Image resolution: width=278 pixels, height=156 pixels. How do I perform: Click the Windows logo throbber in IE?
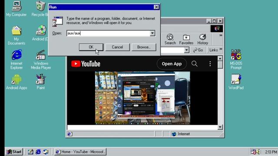pyautogui.click(x=217, y=29)
